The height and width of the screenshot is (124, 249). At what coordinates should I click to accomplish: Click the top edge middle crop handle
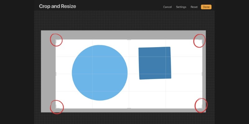click(129, 40)
